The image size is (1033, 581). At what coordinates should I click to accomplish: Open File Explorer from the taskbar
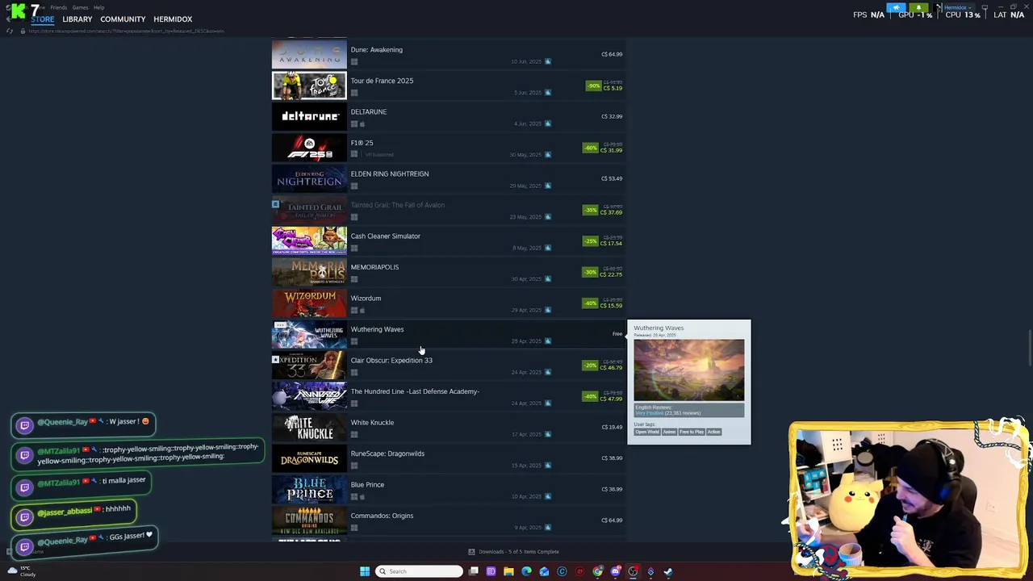tap(508, 571)
